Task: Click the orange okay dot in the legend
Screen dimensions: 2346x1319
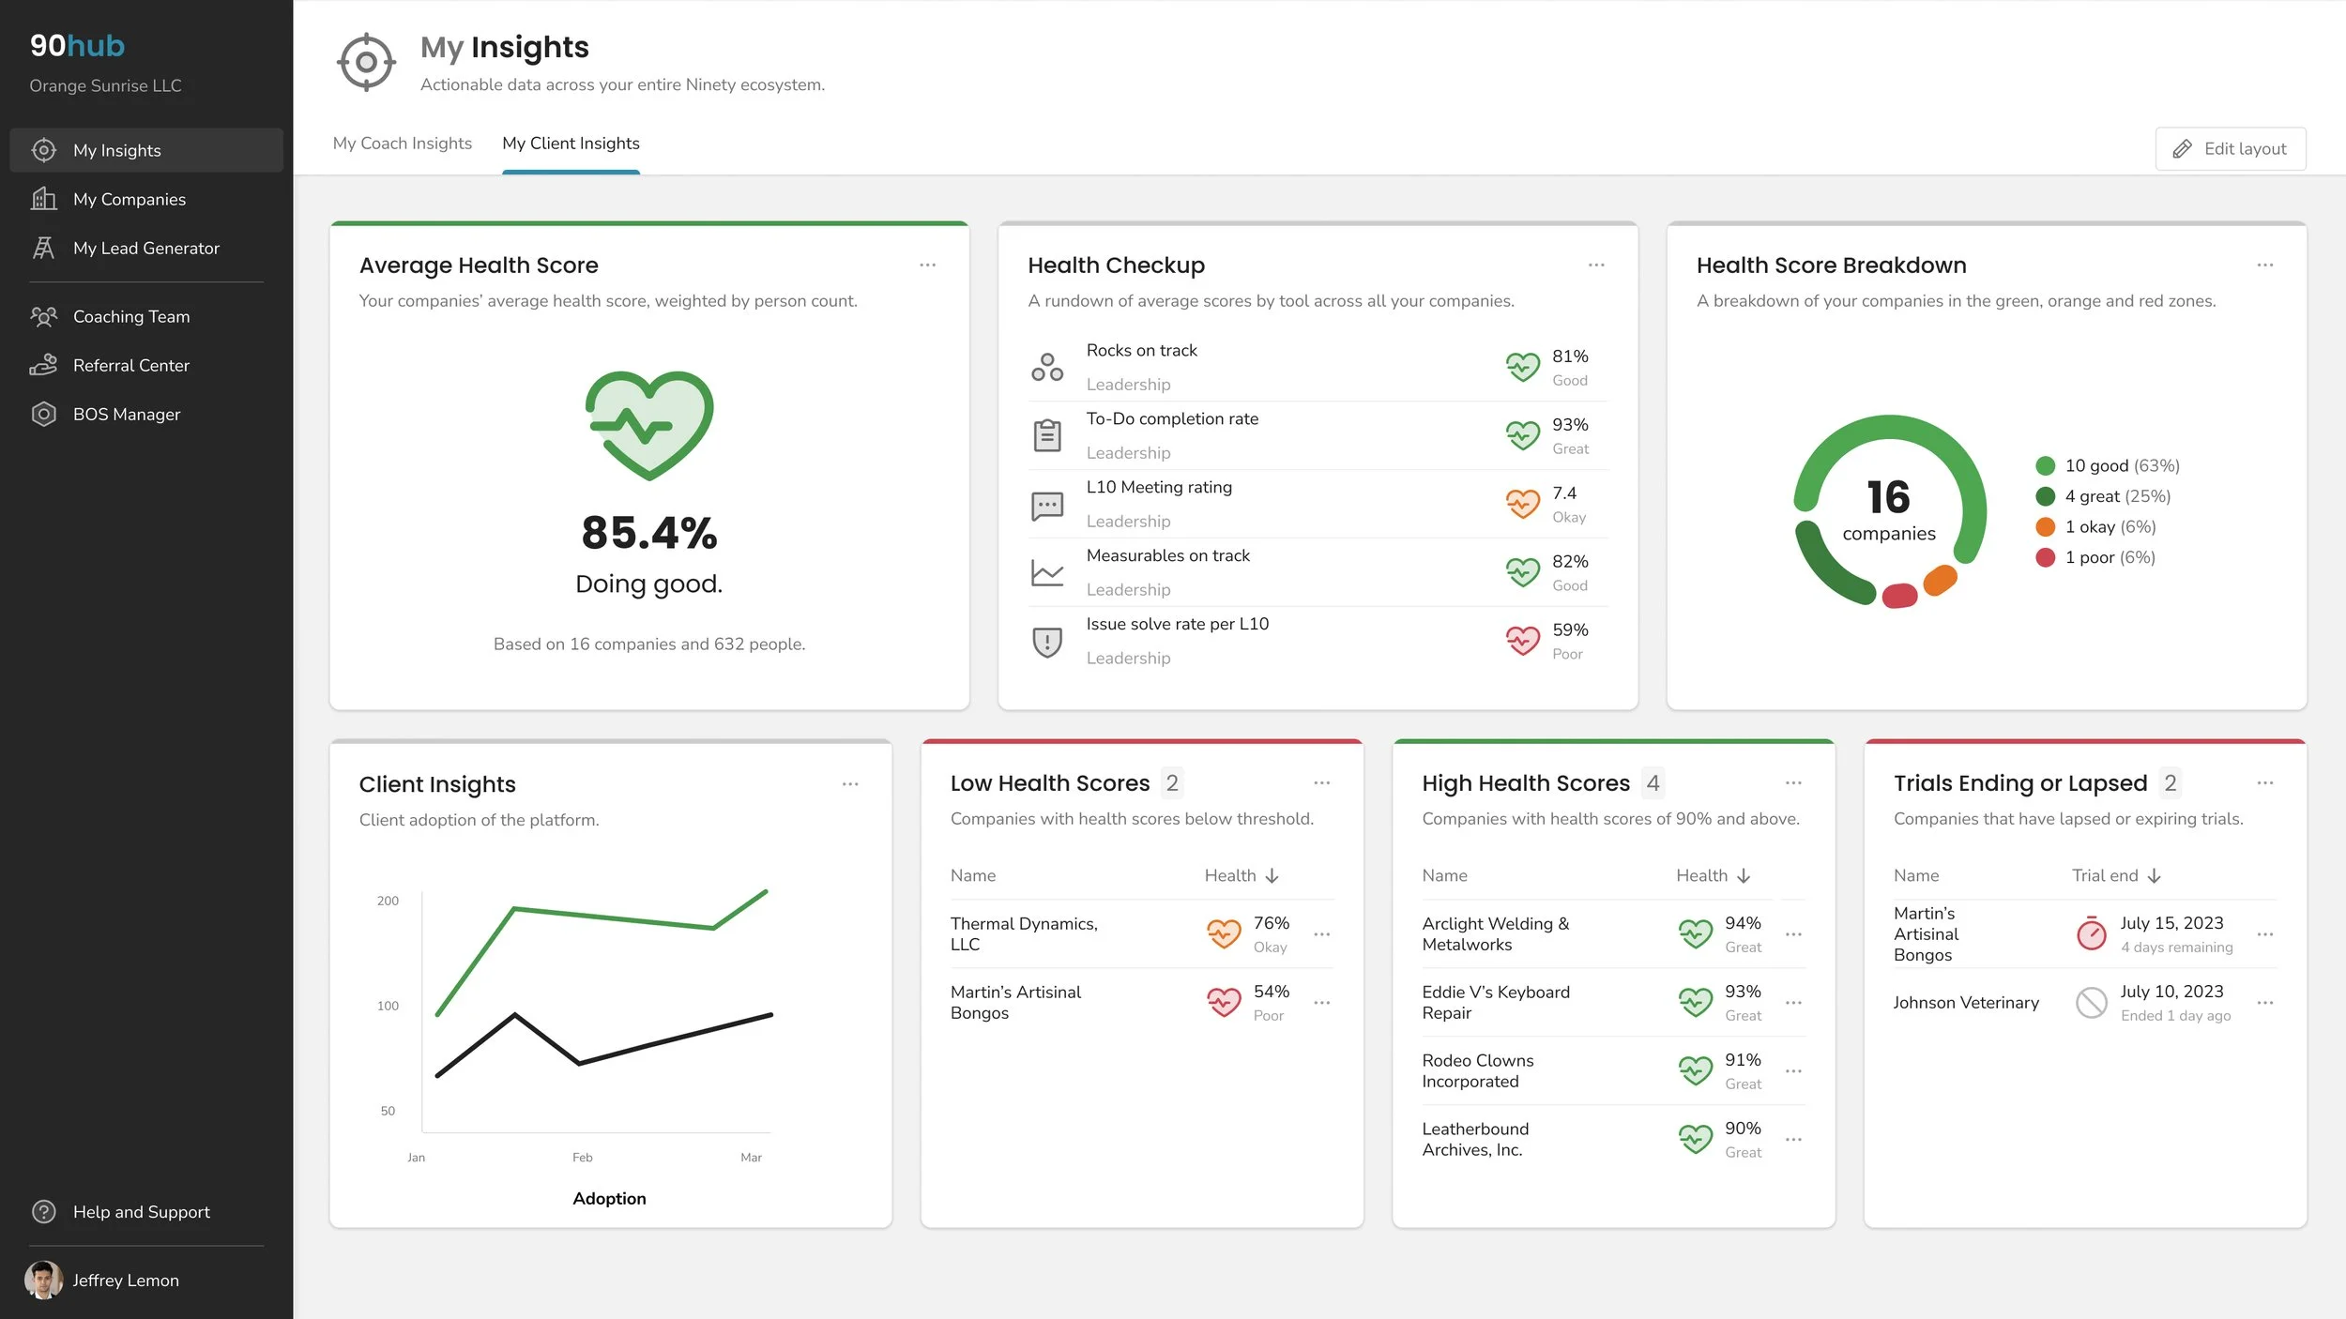Action: (x=2046, y=526)
